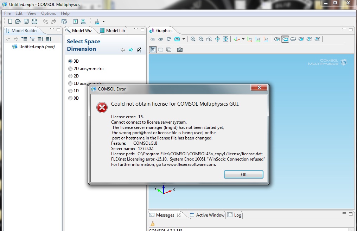Click the Messages clear broom icon
357x231 pixels.
pos(153,224)
